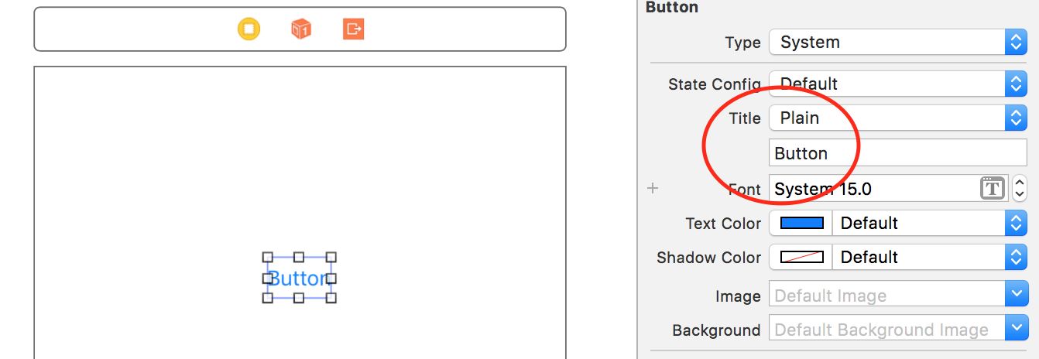1039x359 pixels.
Task: Decrease font size with stepper down arrow
Action: tap(1020, 193)
